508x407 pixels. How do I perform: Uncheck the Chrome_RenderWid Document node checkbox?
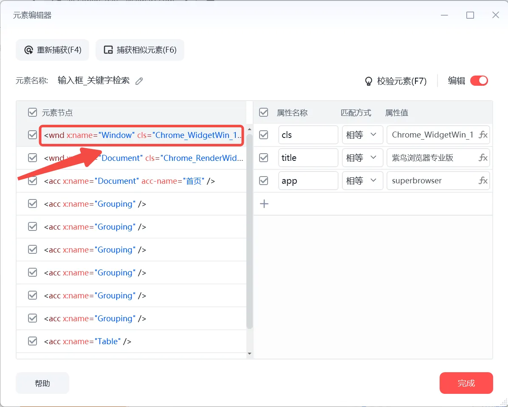click(x=32, y=158)
